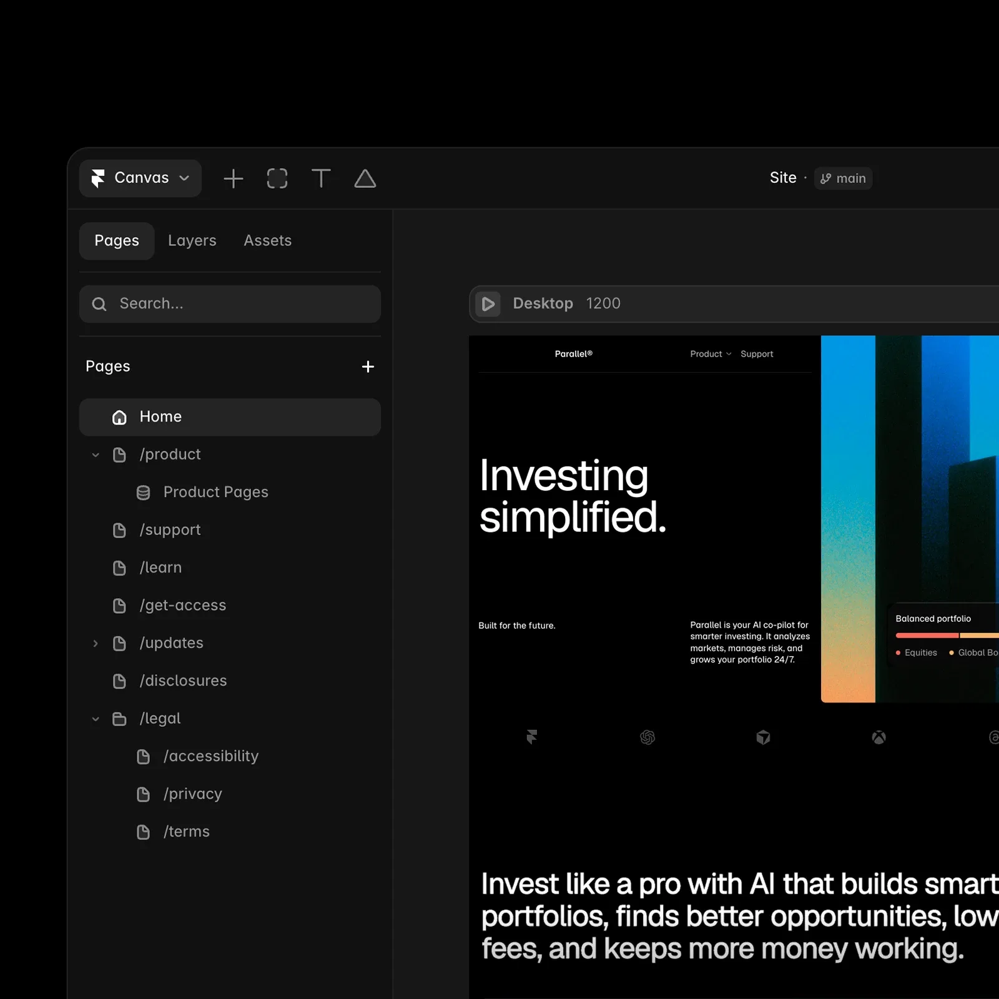
Task: Switch to the Assets tab
Action: [x=268, y=241]
